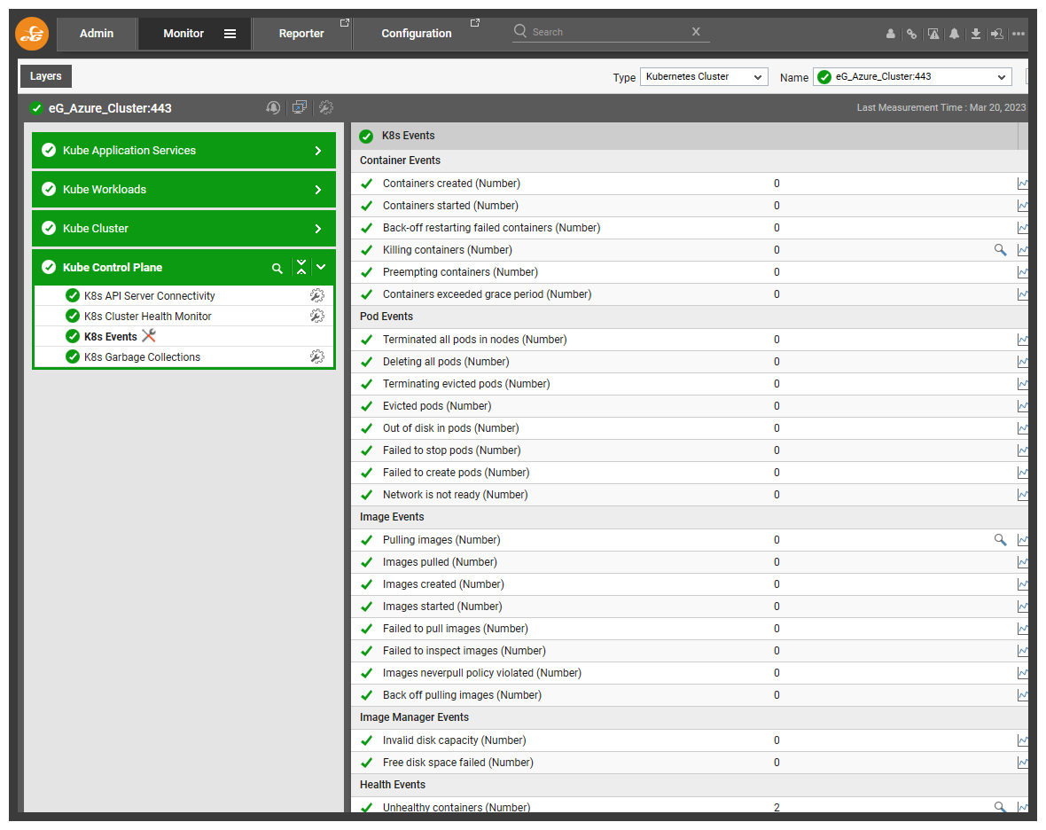Select the K8s Events test
Image resolution: width=1046 pixels, height=830 pixels.
click(110, 336)
